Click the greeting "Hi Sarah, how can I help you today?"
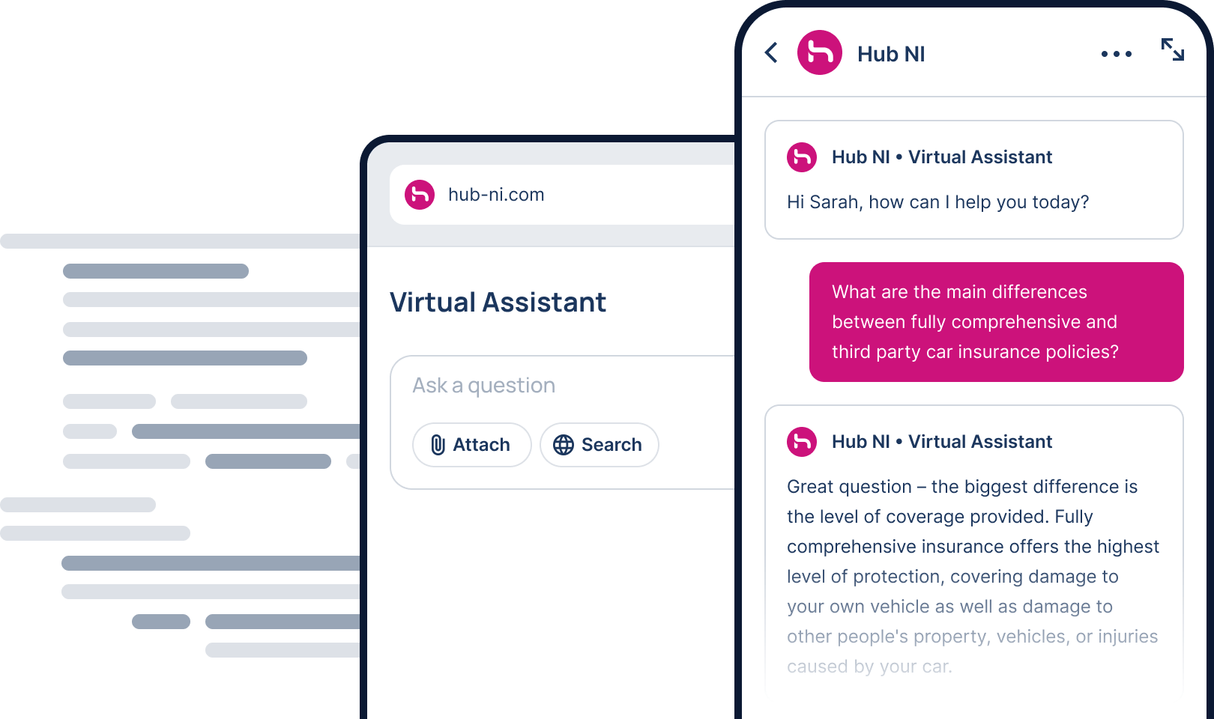 click(937, 202)
